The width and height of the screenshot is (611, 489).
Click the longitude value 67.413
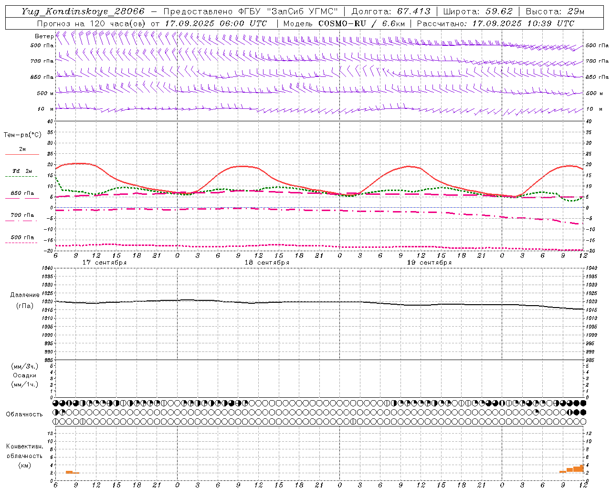pos(414,11)
